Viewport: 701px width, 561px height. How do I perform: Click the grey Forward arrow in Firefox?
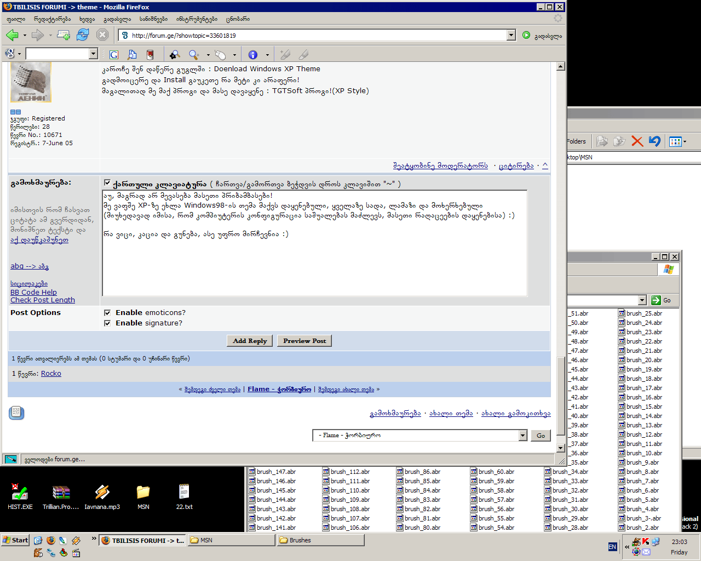(x=37, y=35)
